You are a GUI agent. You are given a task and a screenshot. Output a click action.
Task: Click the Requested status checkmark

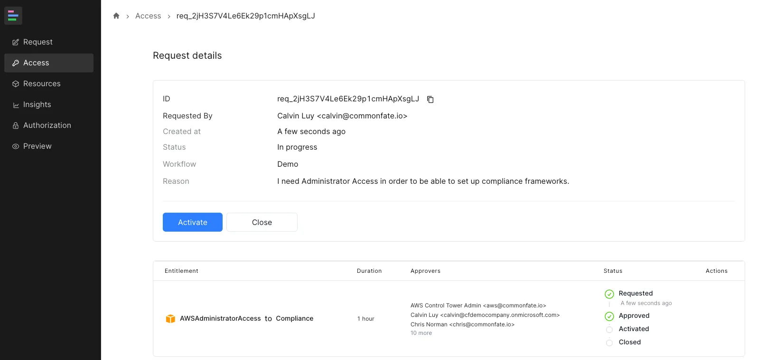[609, 294]
